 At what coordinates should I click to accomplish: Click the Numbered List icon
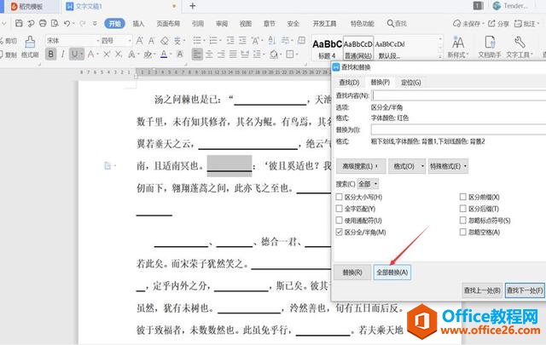pyautogui.click(x=212, y=41)
